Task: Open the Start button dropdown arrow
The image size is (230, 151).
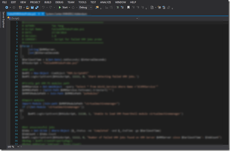Action: [x=69, y=7]
